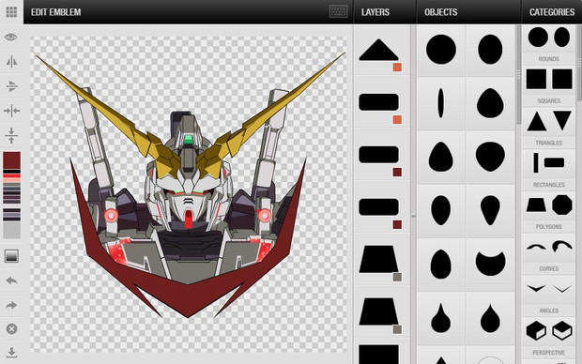The height and width of the screenshot is (364, 582).
Task: Delete the selected layer with the X icon
Action: click(x=11, y=328)
